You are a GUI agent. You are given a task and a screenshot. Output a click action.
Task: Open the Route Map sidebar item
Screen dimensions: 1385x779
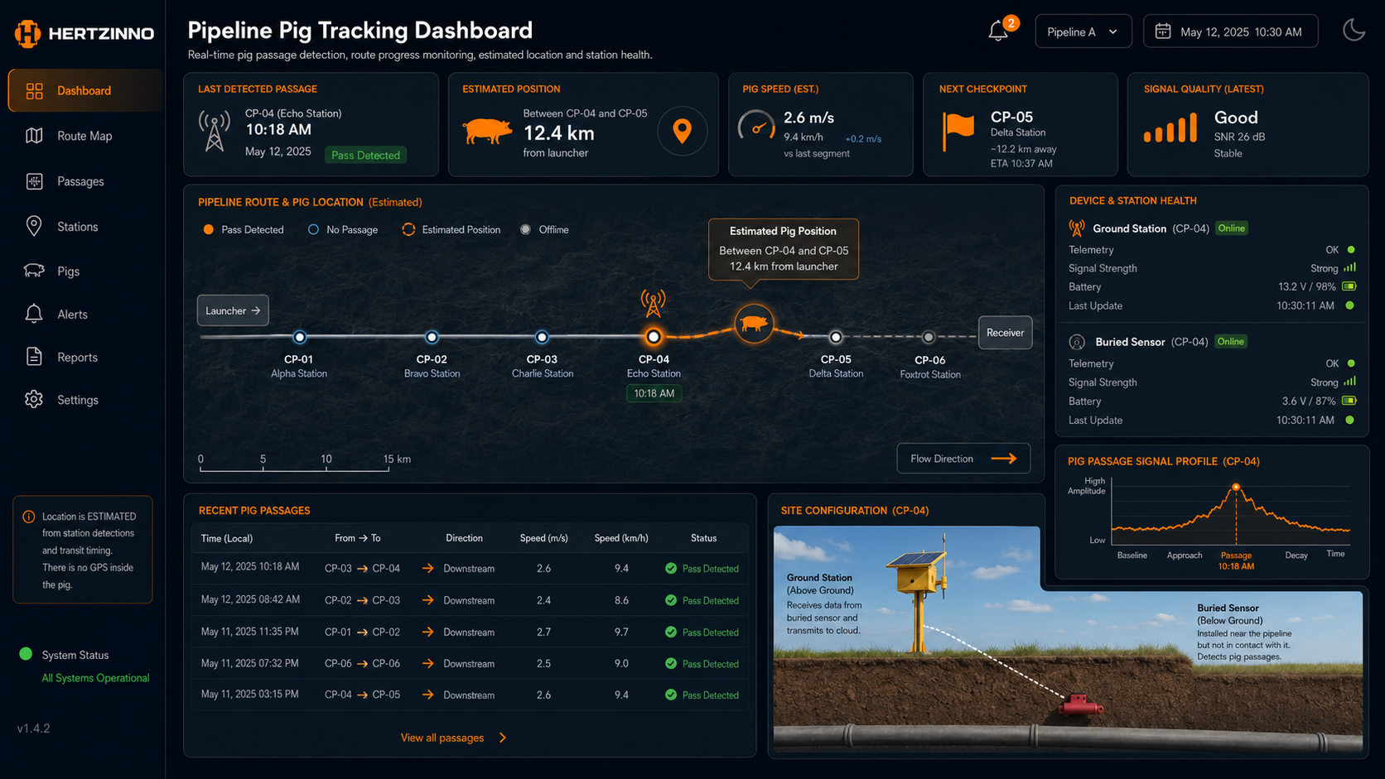click(86, 136)
